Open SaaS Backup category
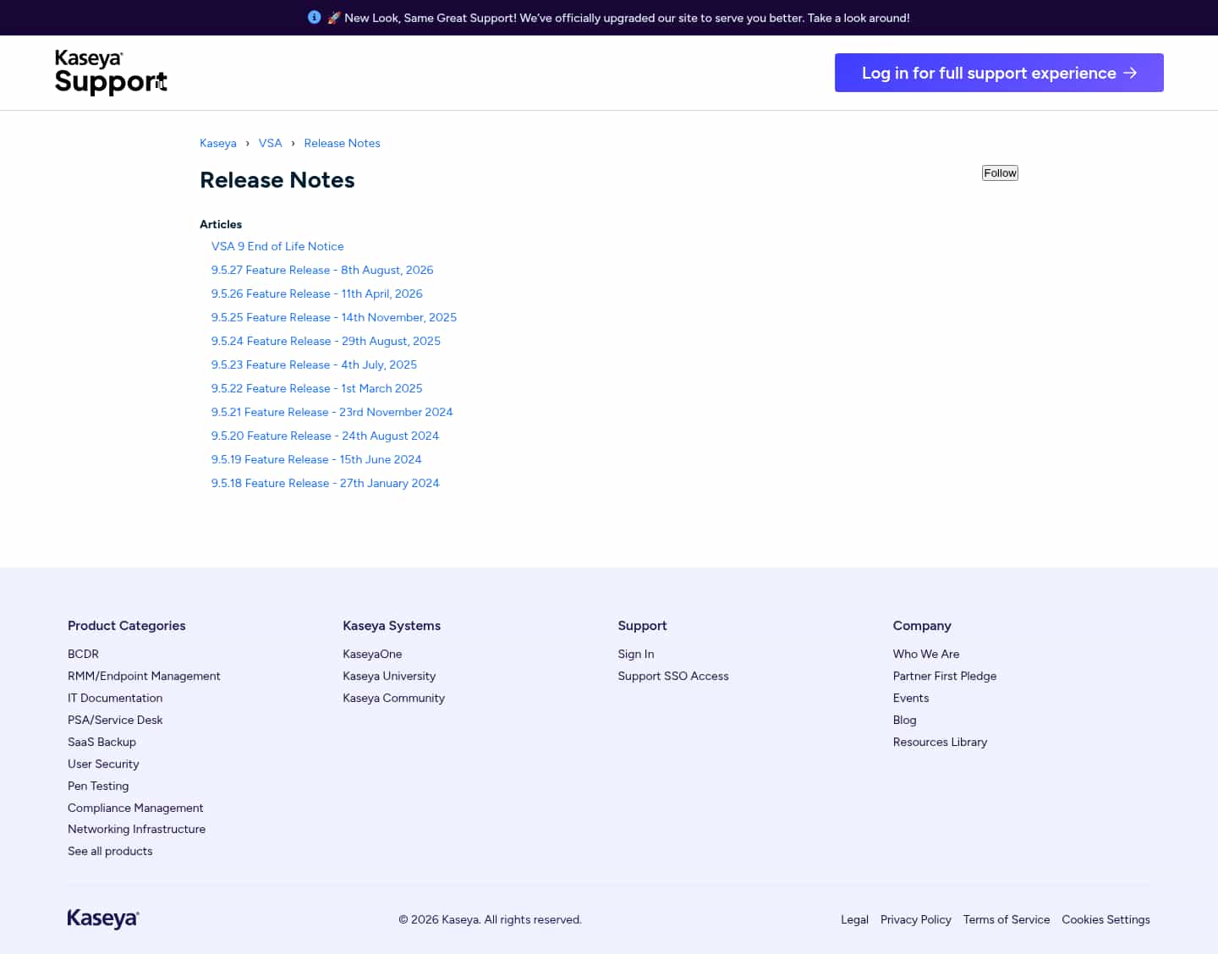Viewport: 1218px width, 954px height. [101, 742]
